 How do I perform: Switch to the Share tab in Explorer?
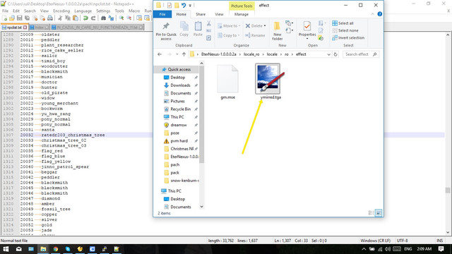(x=201, y=14)
